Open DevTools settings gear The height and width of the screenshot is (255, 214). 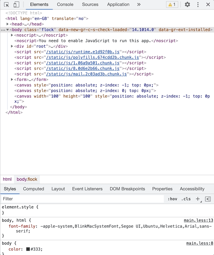coord(187,4)
